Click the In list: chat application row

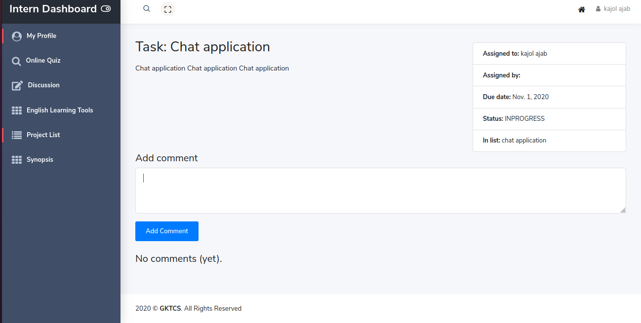pyautogui.click(x=549, y=141)
